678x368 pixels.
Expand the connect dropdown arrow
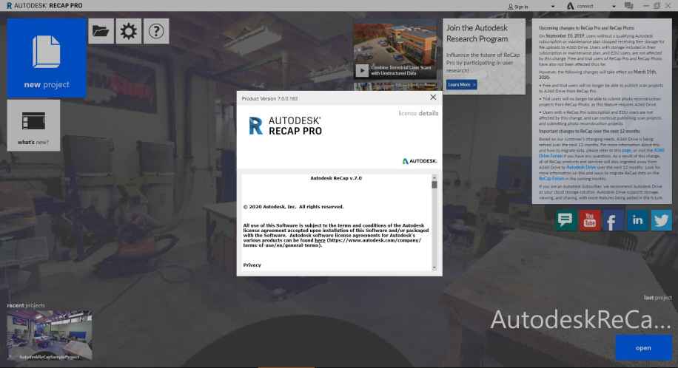point(615,6)
